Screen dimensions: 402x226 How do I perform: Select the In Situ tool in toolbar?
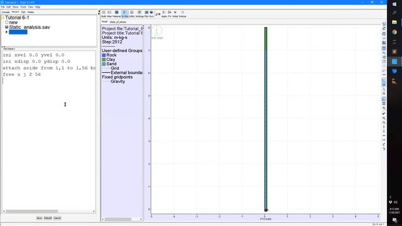tap(125, 14)
